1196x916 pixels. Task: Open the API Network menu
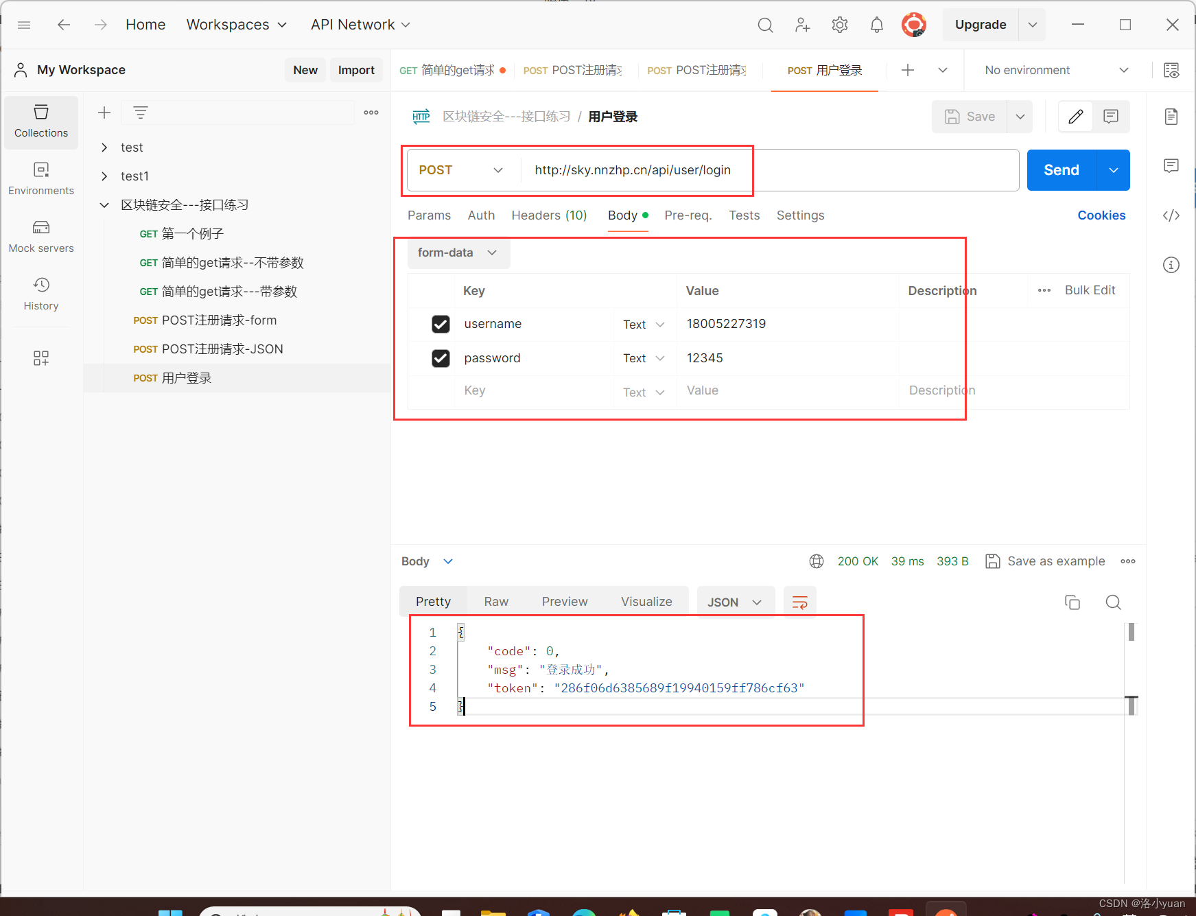pos(360,25)
